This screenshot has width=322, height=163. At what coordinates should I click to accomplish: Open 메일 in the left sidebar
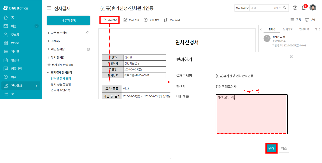pos(14,26)
